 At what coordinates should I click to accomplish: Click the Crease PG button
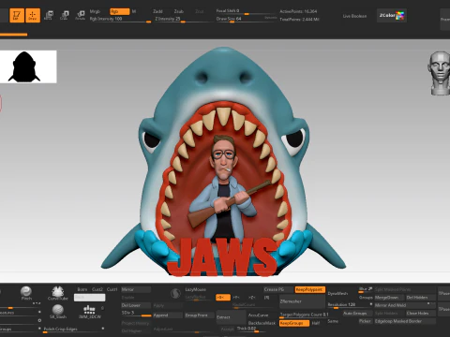[278, 289]
